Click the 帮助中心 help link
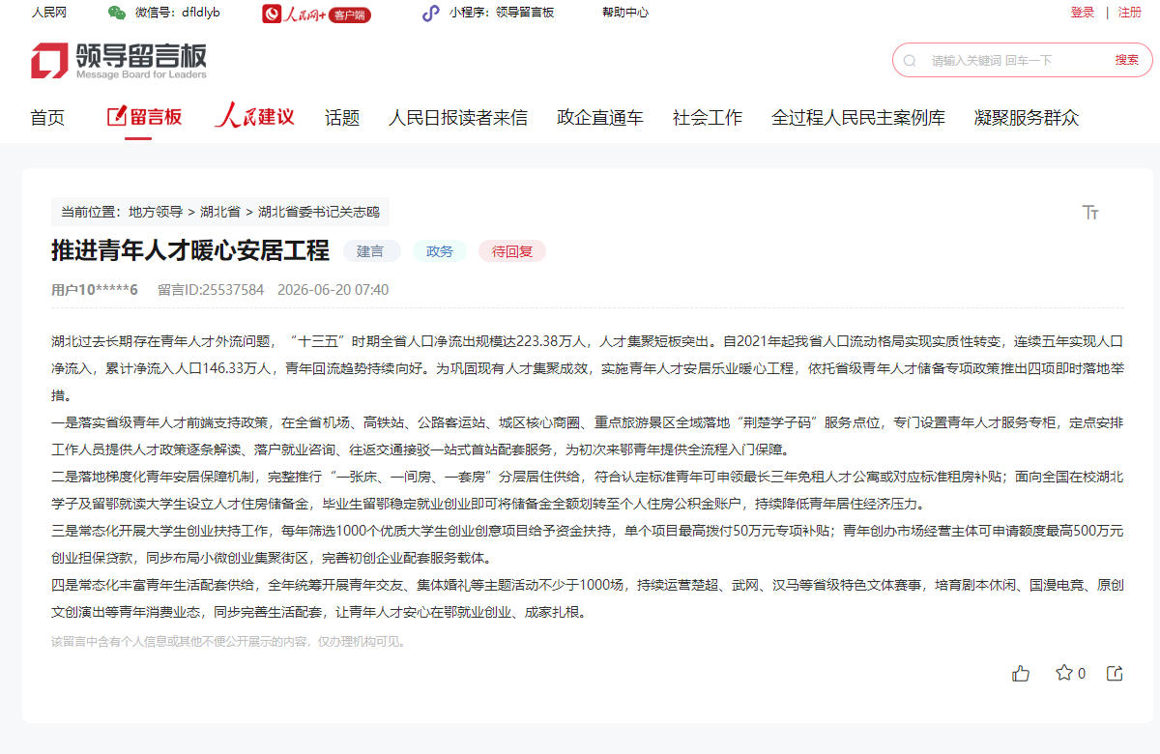 [625, 13]
